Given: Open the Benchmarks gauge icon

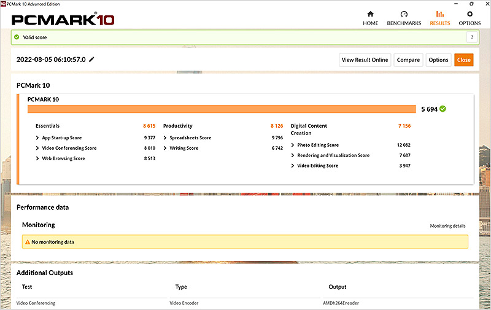Looking at the screenshot, I should [x=403, y=14].
